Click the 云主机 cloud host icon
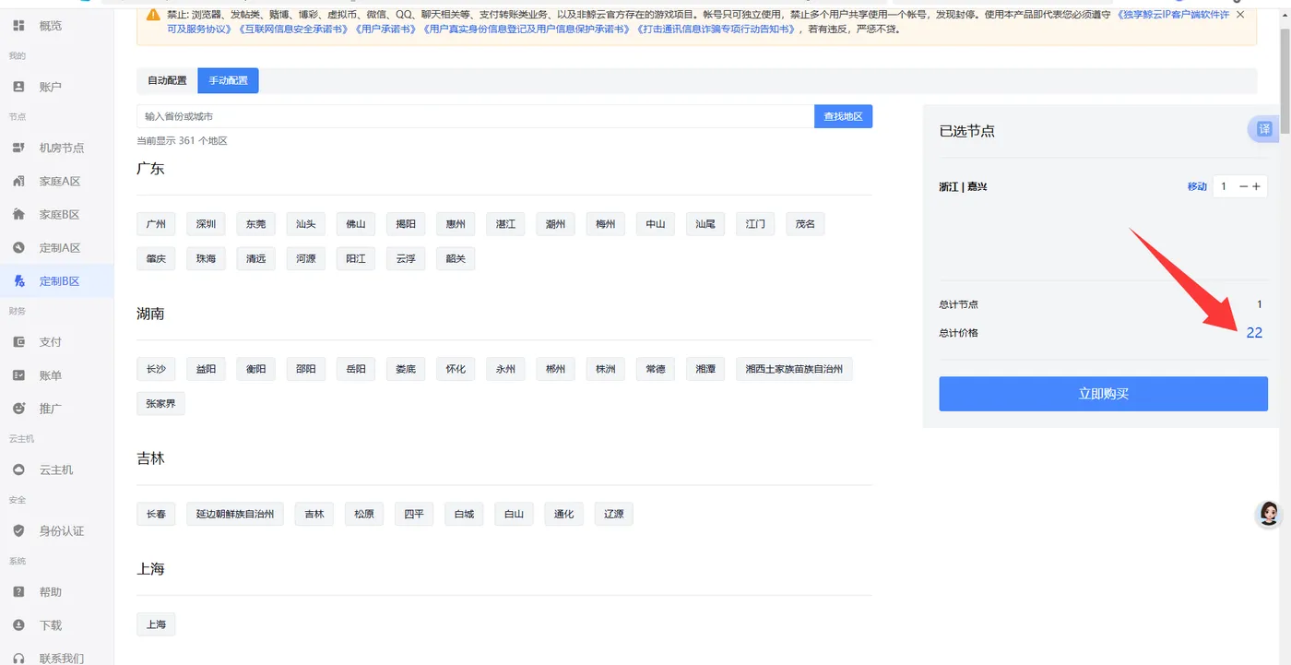This screenshot has height=665, width=1291. click(18, 469)
